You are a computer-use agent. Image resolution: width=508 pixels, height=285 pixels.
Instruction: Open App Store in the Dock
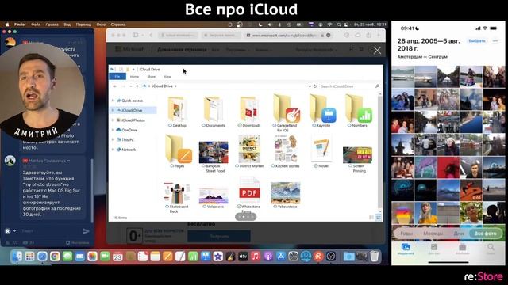click(281, 256)
